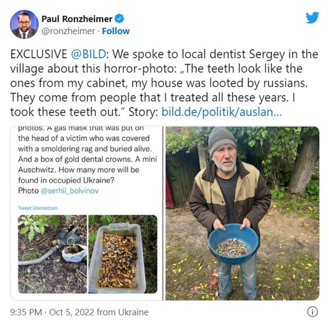Follow Paul Ronzheimer's account
The image size is (329, 325).
(x=116, y=31)
